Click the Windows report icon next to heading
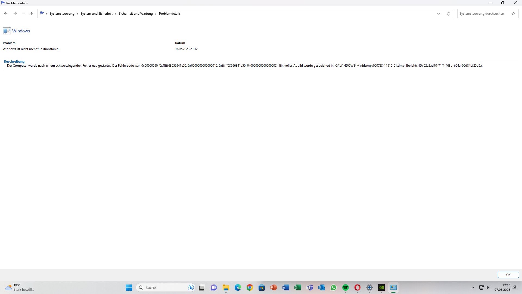 7,30
